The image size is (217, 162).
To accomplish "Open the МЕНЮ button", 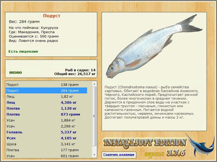I will pos(15,73).
